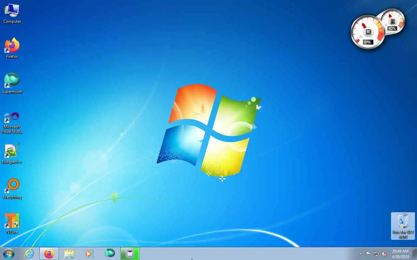
Task: Select the NTLite desktop shortcut
Action: pos(12,224)
